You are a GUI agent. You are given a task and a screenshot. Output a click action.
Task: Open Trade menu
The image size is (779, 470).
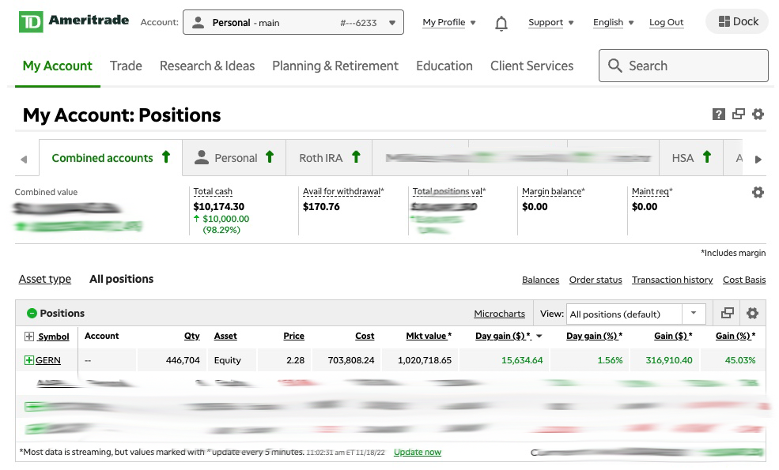point(126,66)
